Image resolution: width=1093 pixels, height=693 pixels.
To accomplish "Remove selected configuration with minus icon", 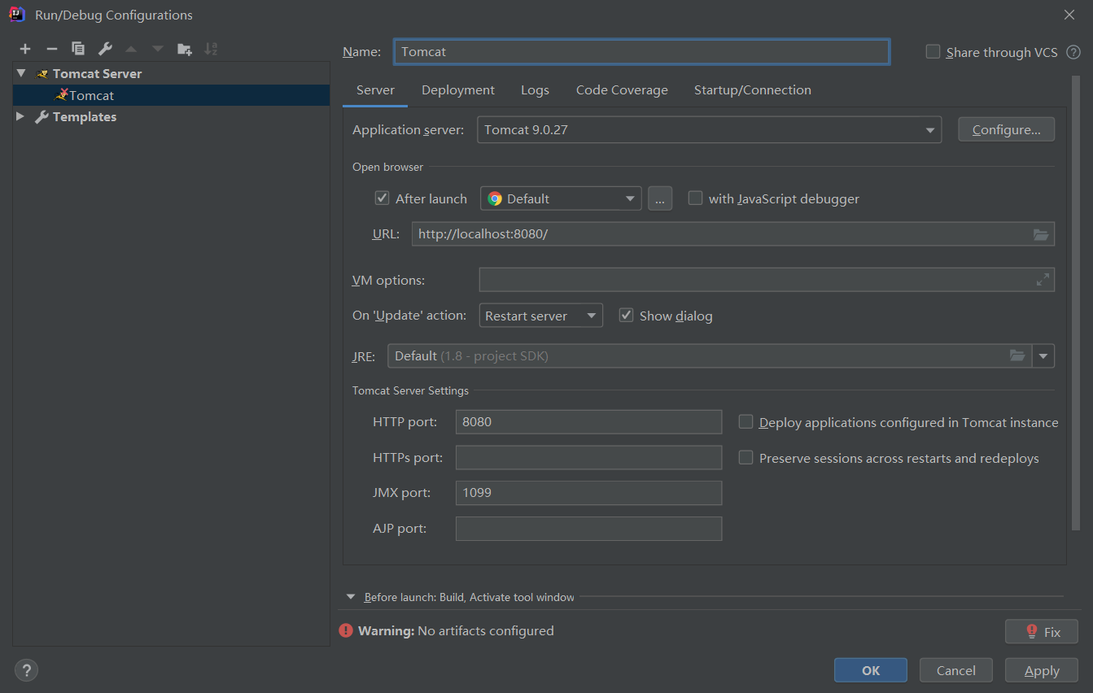I will point(51,49).
